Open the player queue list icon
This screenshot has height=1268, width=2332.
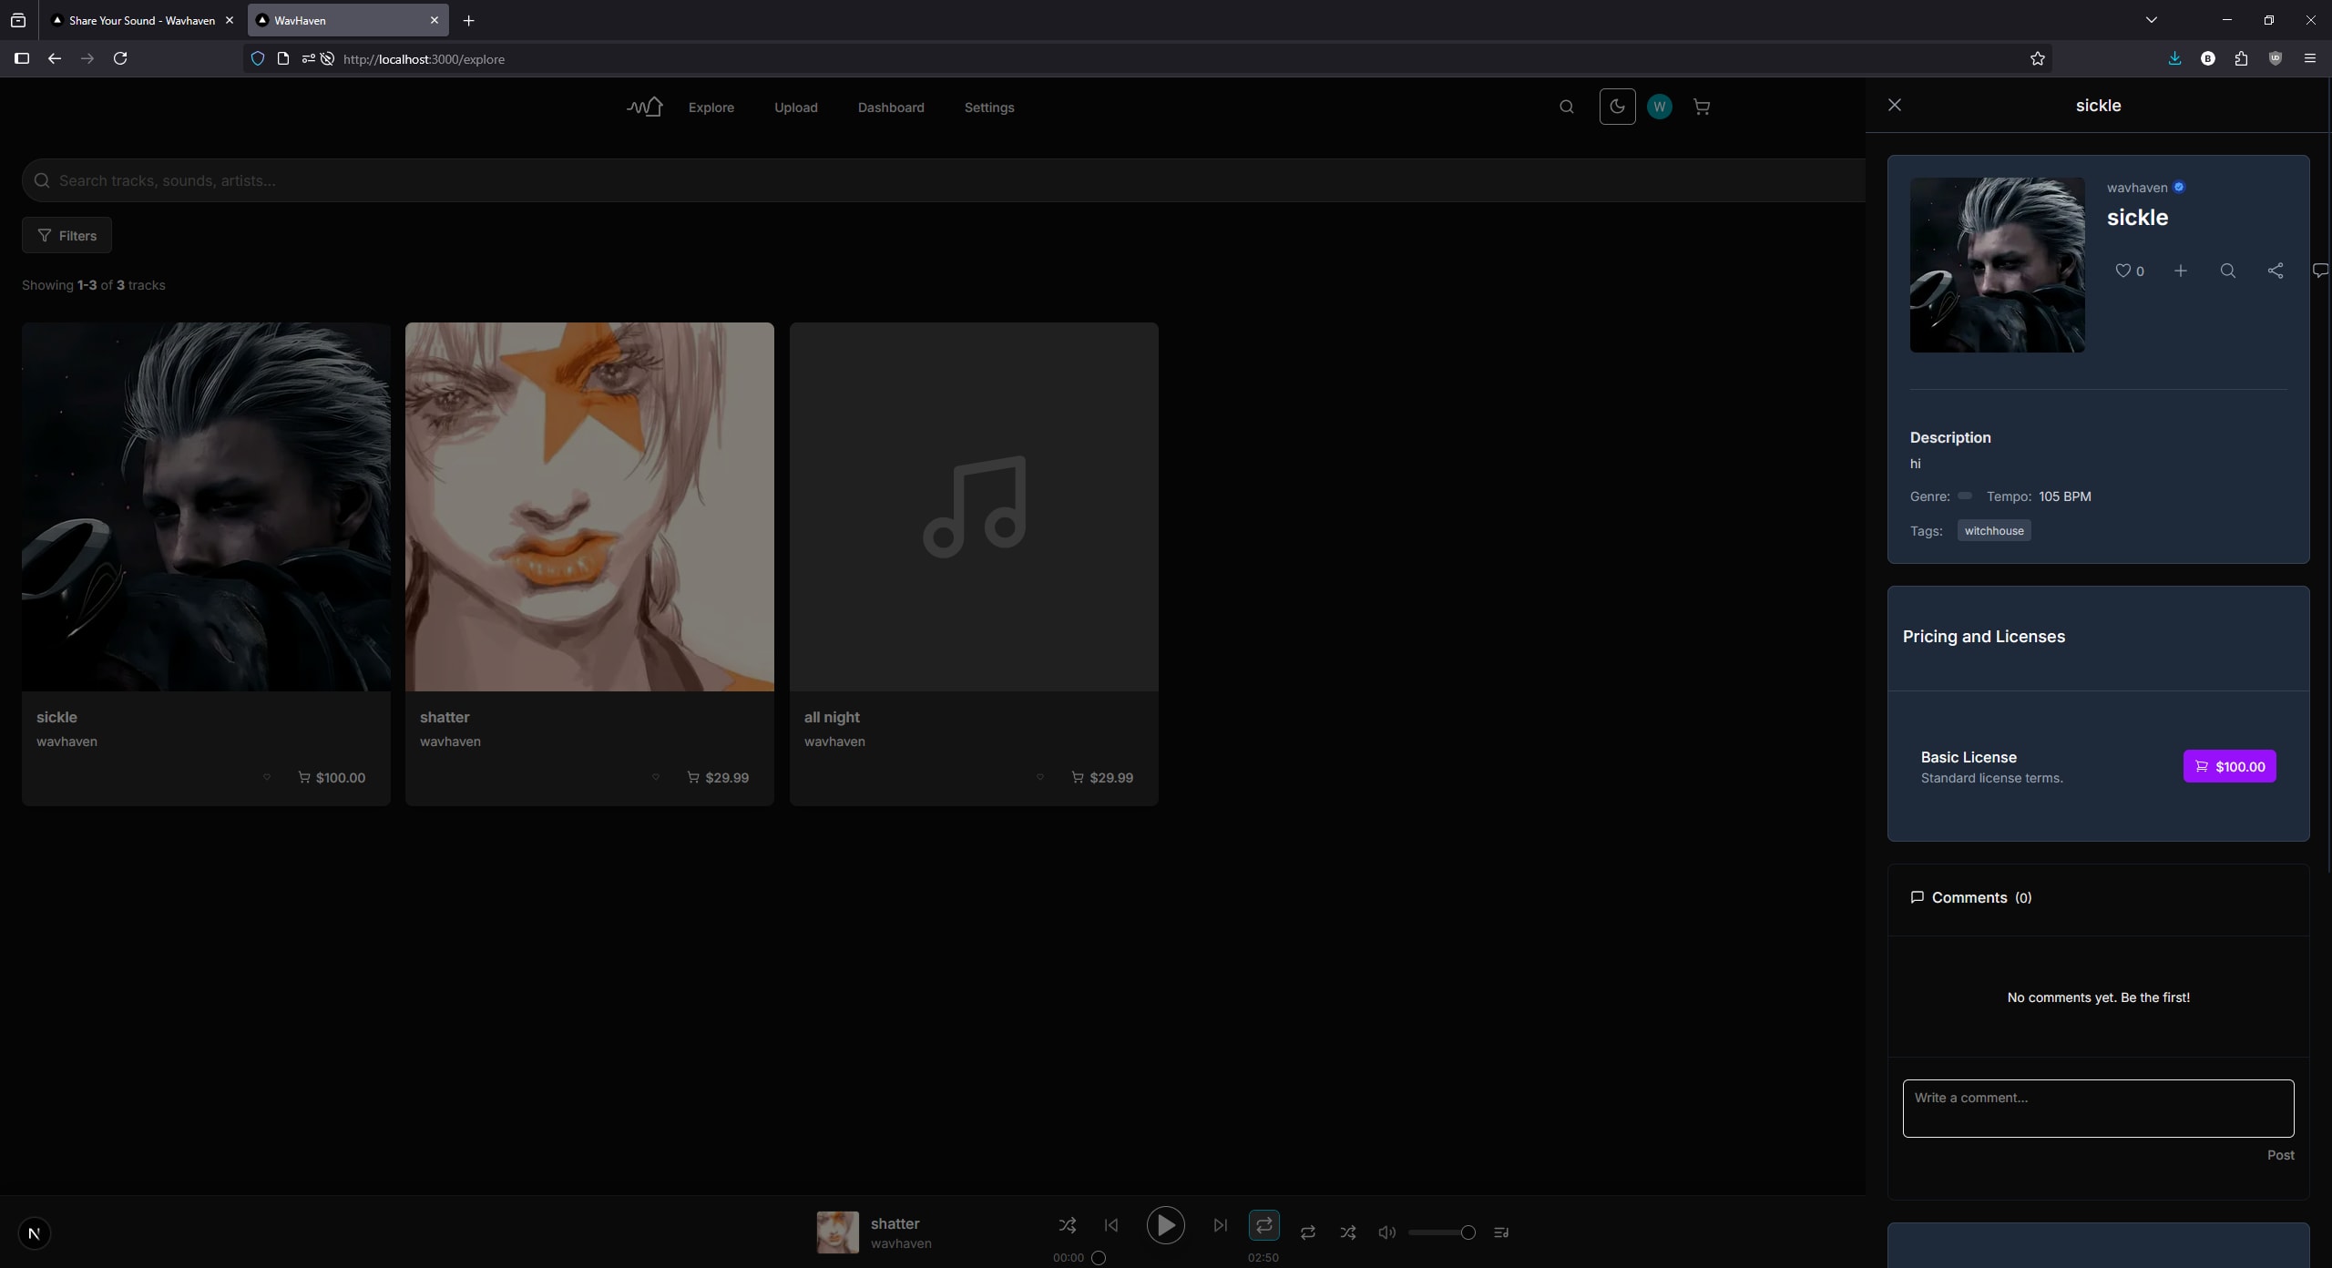point(1501,1232)
